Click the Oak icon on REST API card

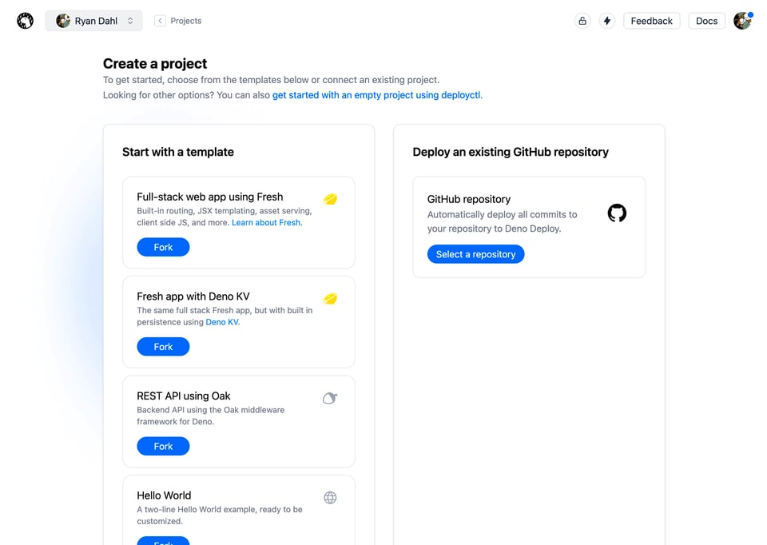coord(330,398)
